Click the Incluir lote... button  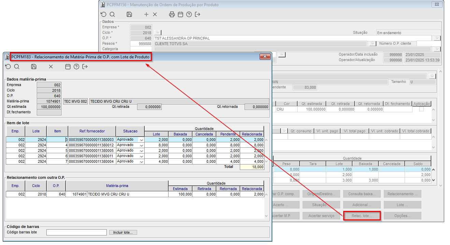point(123,232)
